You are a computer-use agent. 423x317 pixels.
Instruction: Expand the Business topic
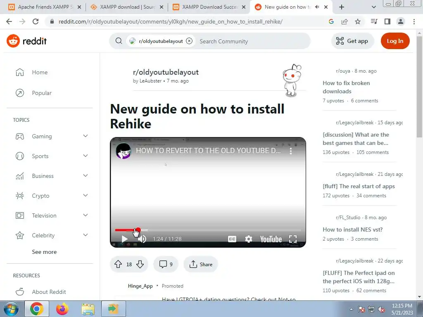[x=86, y=176]
